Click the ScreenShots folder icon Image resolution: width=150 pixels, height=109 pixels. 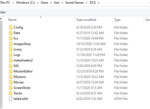tap(10, 88)
